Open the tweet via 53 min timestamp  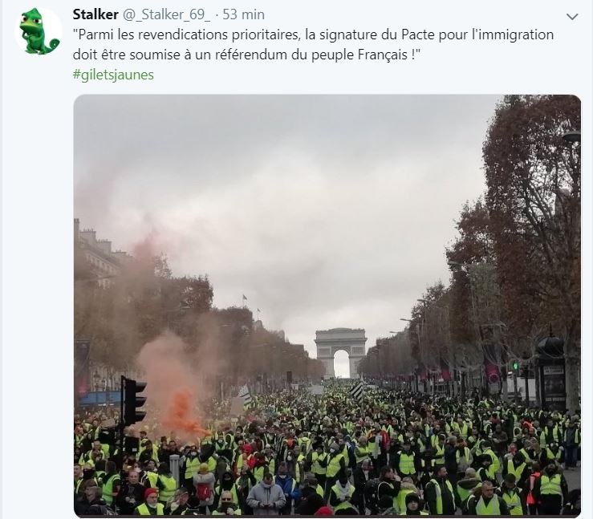tap(243, 14)
